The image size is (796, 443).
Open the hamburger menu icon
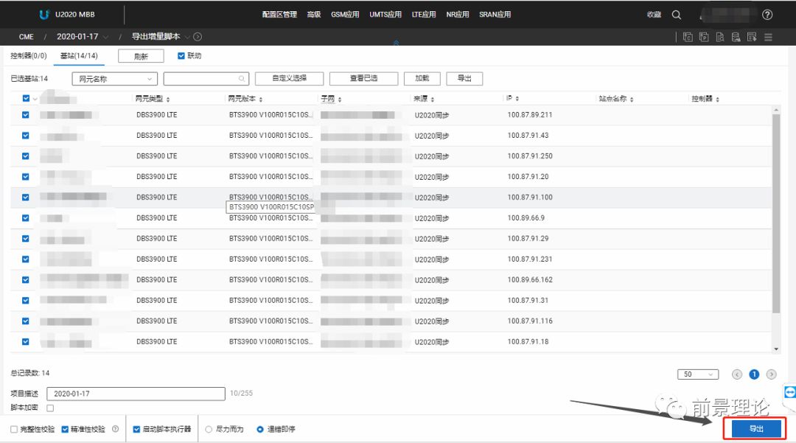768,37
